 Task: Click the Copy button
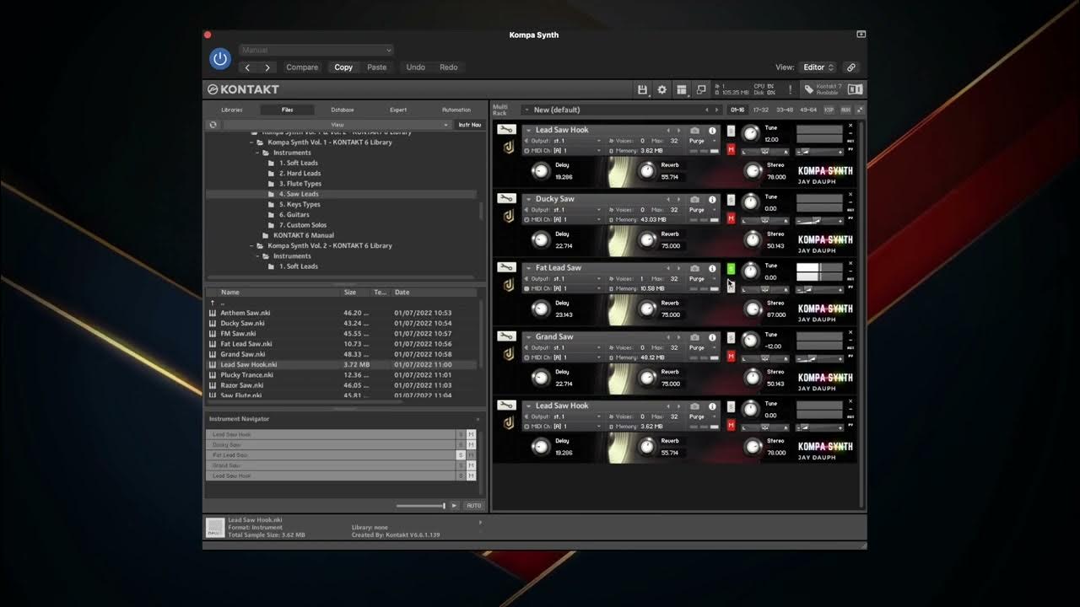click(343, 67)
